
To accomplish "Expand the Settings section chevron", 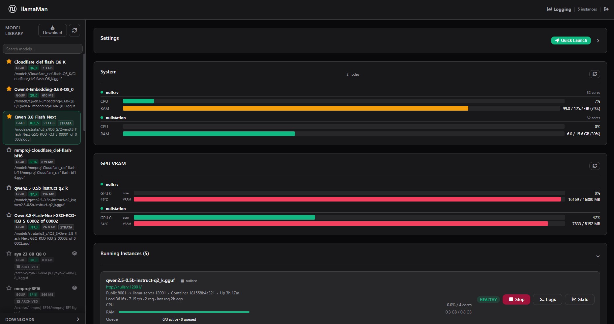I will pyautogui.click(x=598, y=40).
